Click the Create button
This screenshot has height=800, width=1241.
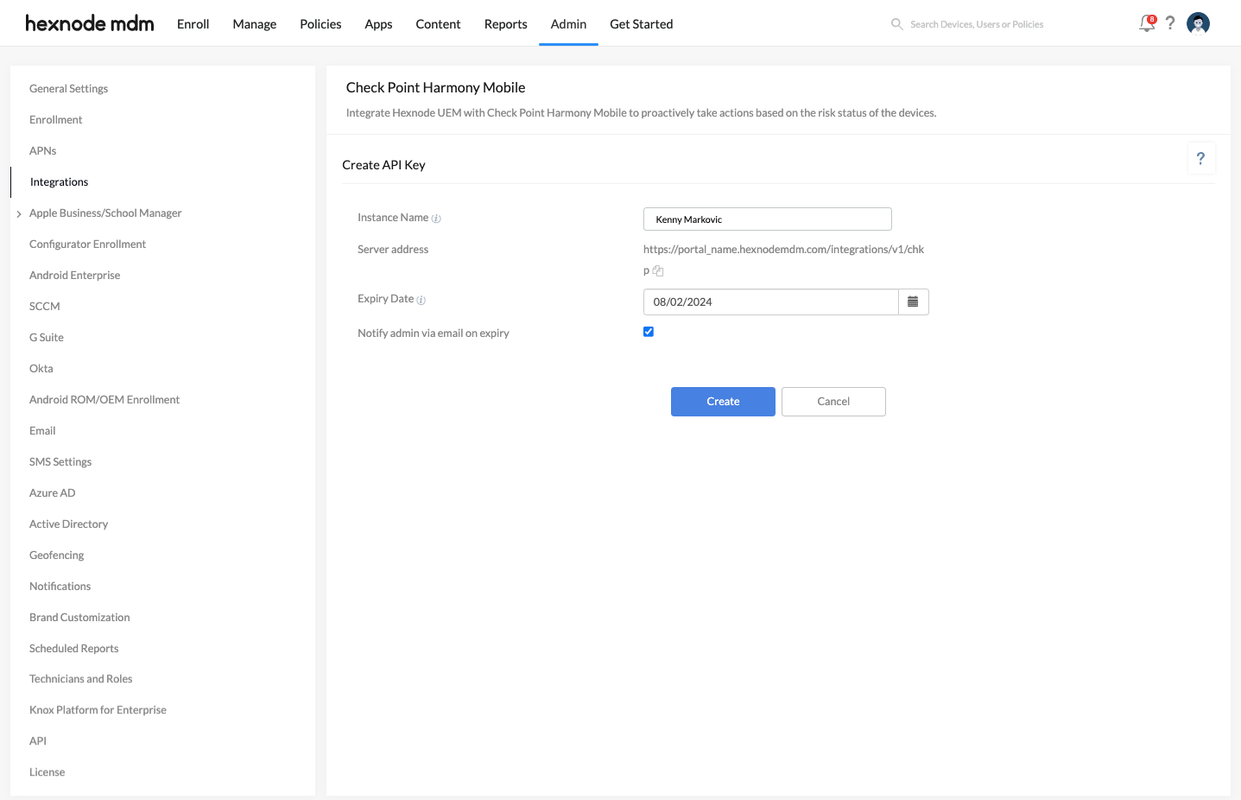pyautogui.click(x=723, y=402)
